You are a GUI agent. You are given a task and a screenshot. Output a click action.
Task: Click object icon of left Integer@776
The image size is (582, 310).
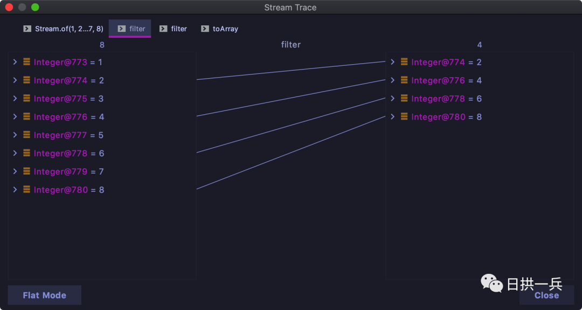(26, 116)
